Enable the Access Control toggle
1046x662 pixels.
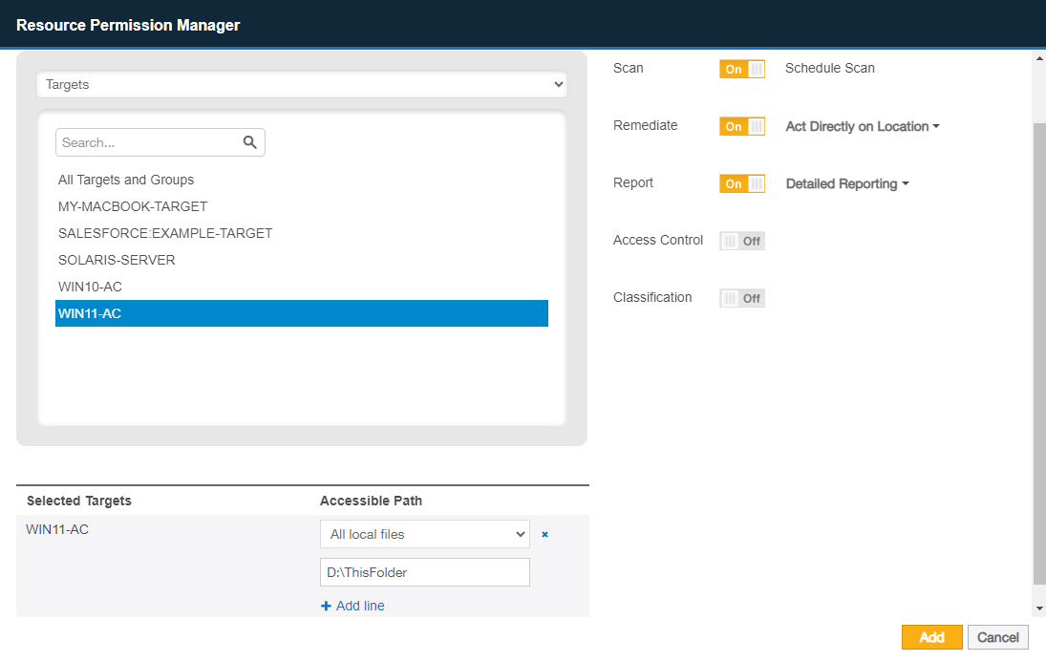tap(742, 240)
